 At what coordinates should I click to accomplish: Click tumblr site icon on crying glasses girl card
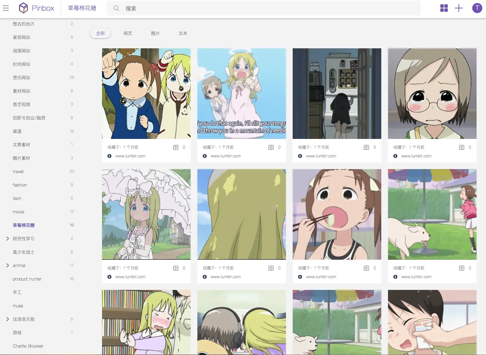pyautogui.click(x=395, y=156)
